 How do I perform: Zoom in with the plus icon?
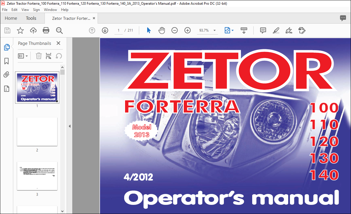[187, 30]
